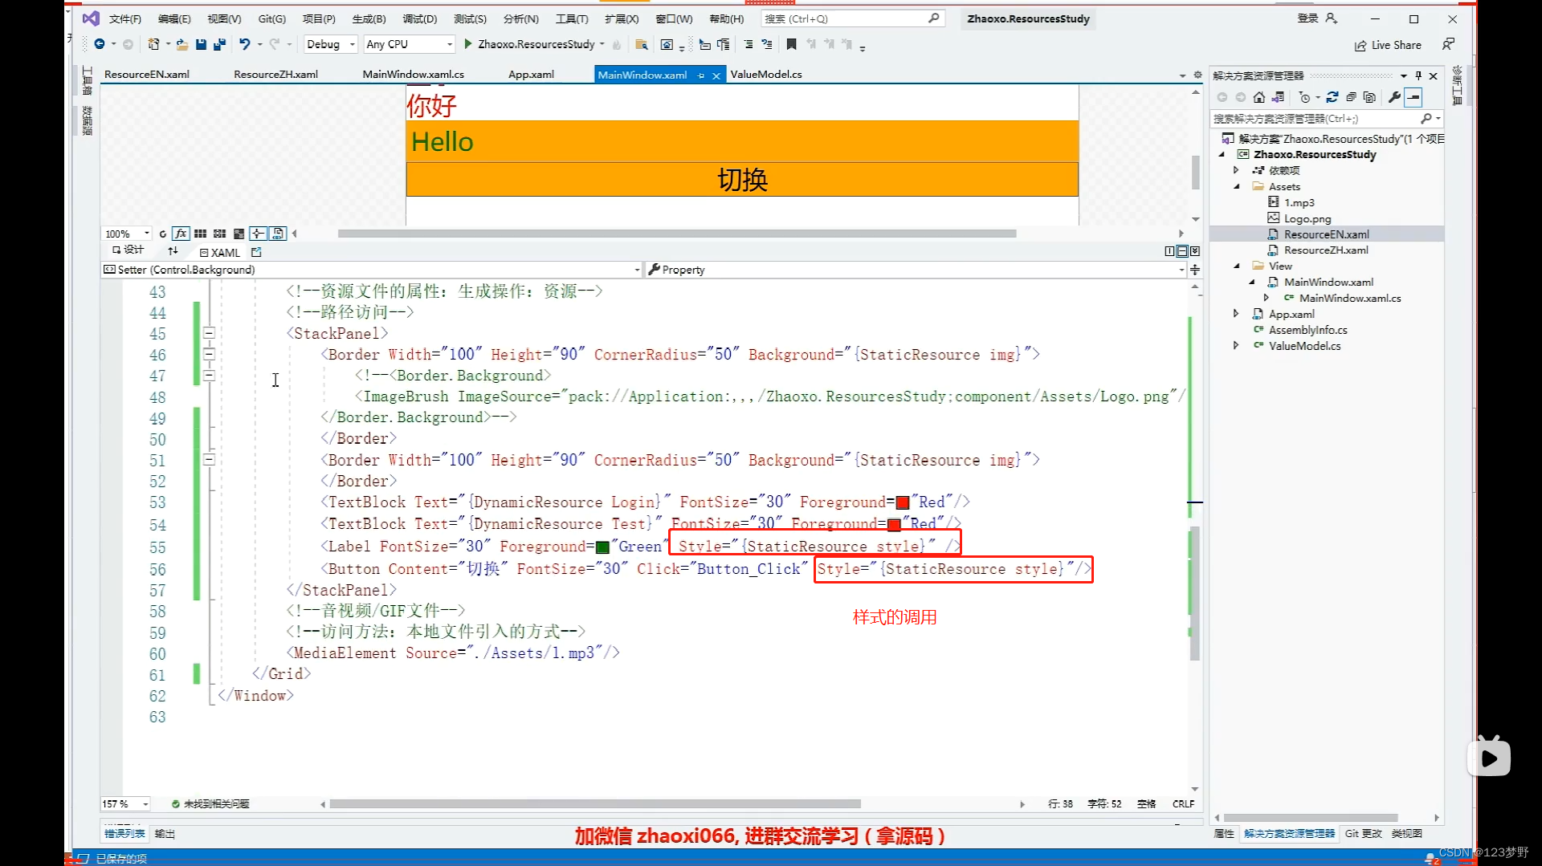Viewport: 1542px width, 866px height.
Task: Switch to the App.xaml tab
Action: point(531,74)
